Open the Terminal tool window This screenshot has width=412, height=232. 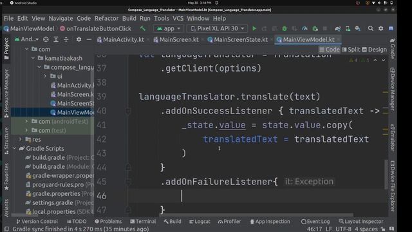[x=143, y=222]
